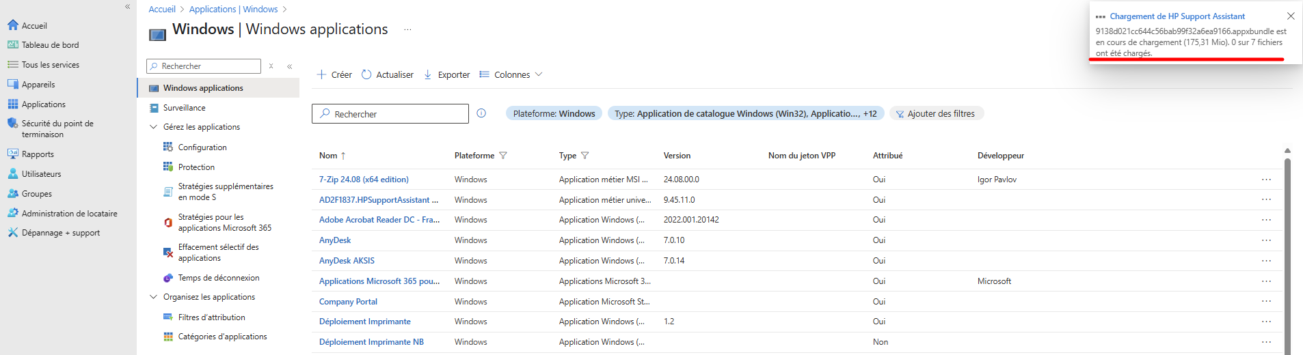Click the Igor Pavlov developer cell
The image size is (1303, 355).
point(997,180)
